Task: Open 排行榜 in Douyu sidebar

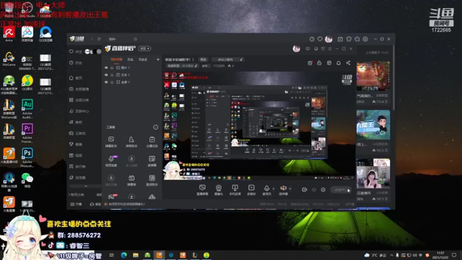Action: (x=77, y=166)
